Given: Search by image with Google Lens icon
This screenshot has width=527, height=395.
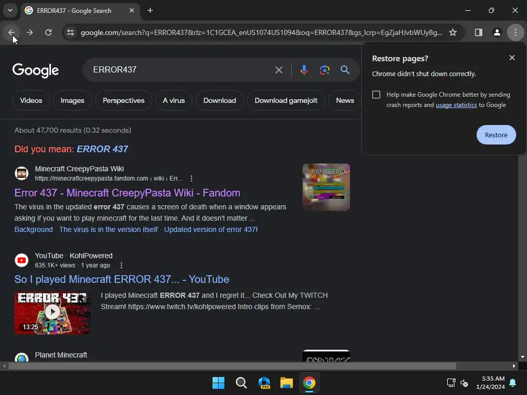Looking at the screenshot, I should [x=324, y=70].
